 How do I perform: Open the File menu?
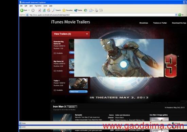click(x=21, y=6)
